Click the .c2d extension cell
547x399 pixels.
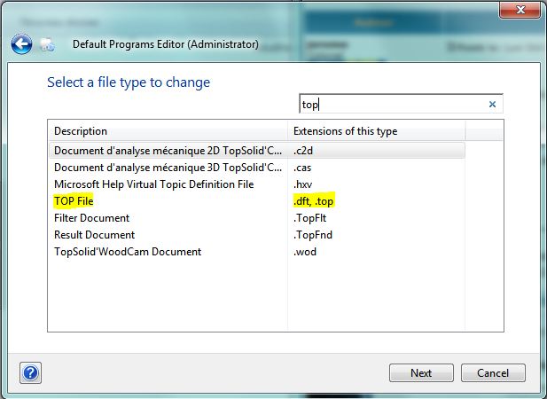(303, 151)
